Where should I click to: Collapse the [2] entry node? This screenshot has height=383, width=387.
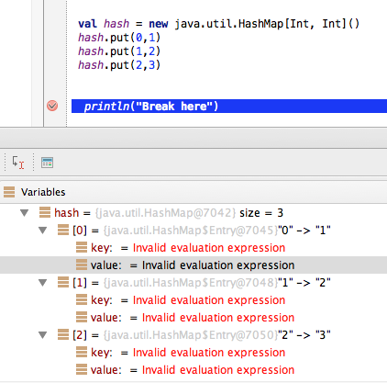pos(43,335)
